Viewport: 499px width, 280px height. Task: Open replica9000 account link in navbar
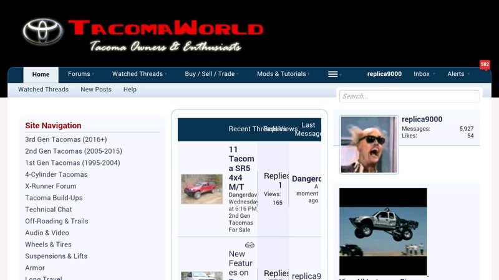(384, 73)
